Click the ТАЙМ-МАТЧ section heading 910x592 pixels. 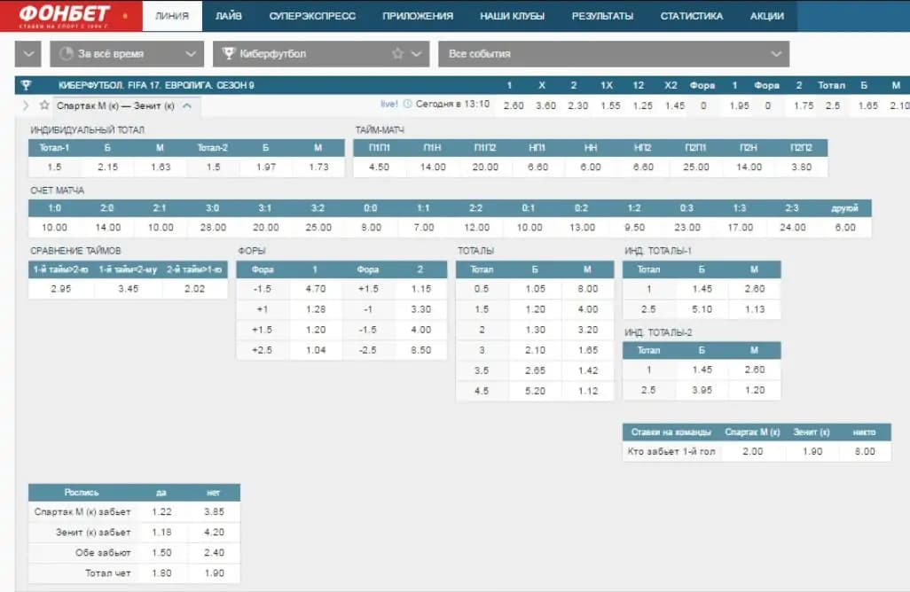[x=380, y=130]
